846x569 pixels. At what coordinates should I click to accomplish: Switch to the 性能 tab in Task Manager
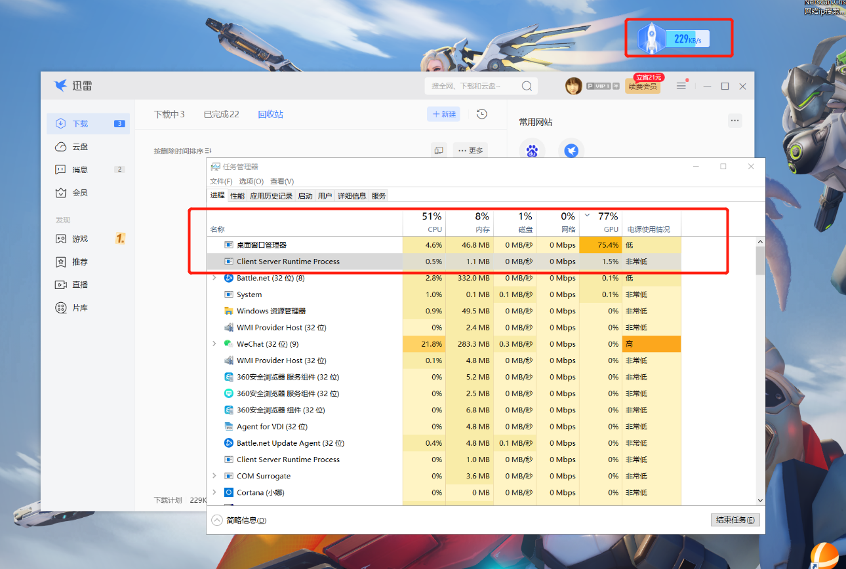[x=237, y=195]
